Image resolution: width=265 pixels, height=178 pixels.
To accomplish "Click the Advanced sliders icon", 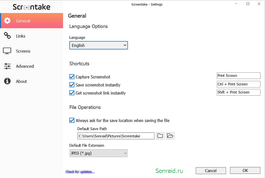I will pyautogui.click(x=7, y=66).
